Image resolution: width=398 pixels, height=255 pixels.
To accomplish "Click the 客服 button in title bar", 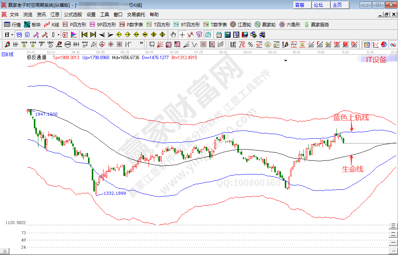I will pos(302,5).
